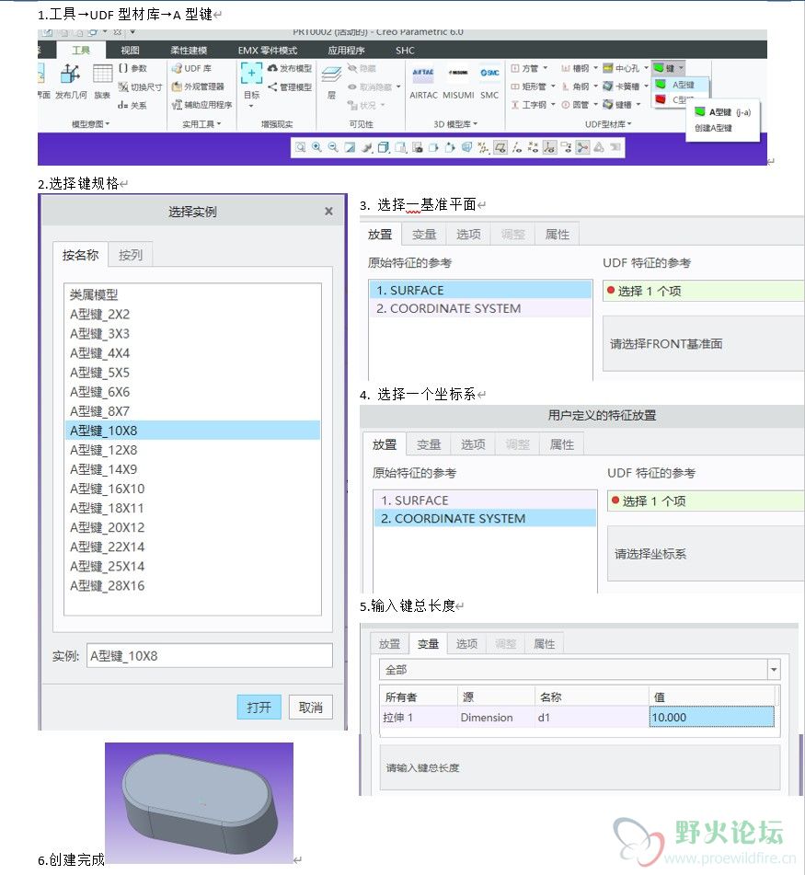Select A型键_10X8 highlighted list row
Viewport: 805px width, 875px height.
[192, 431]
